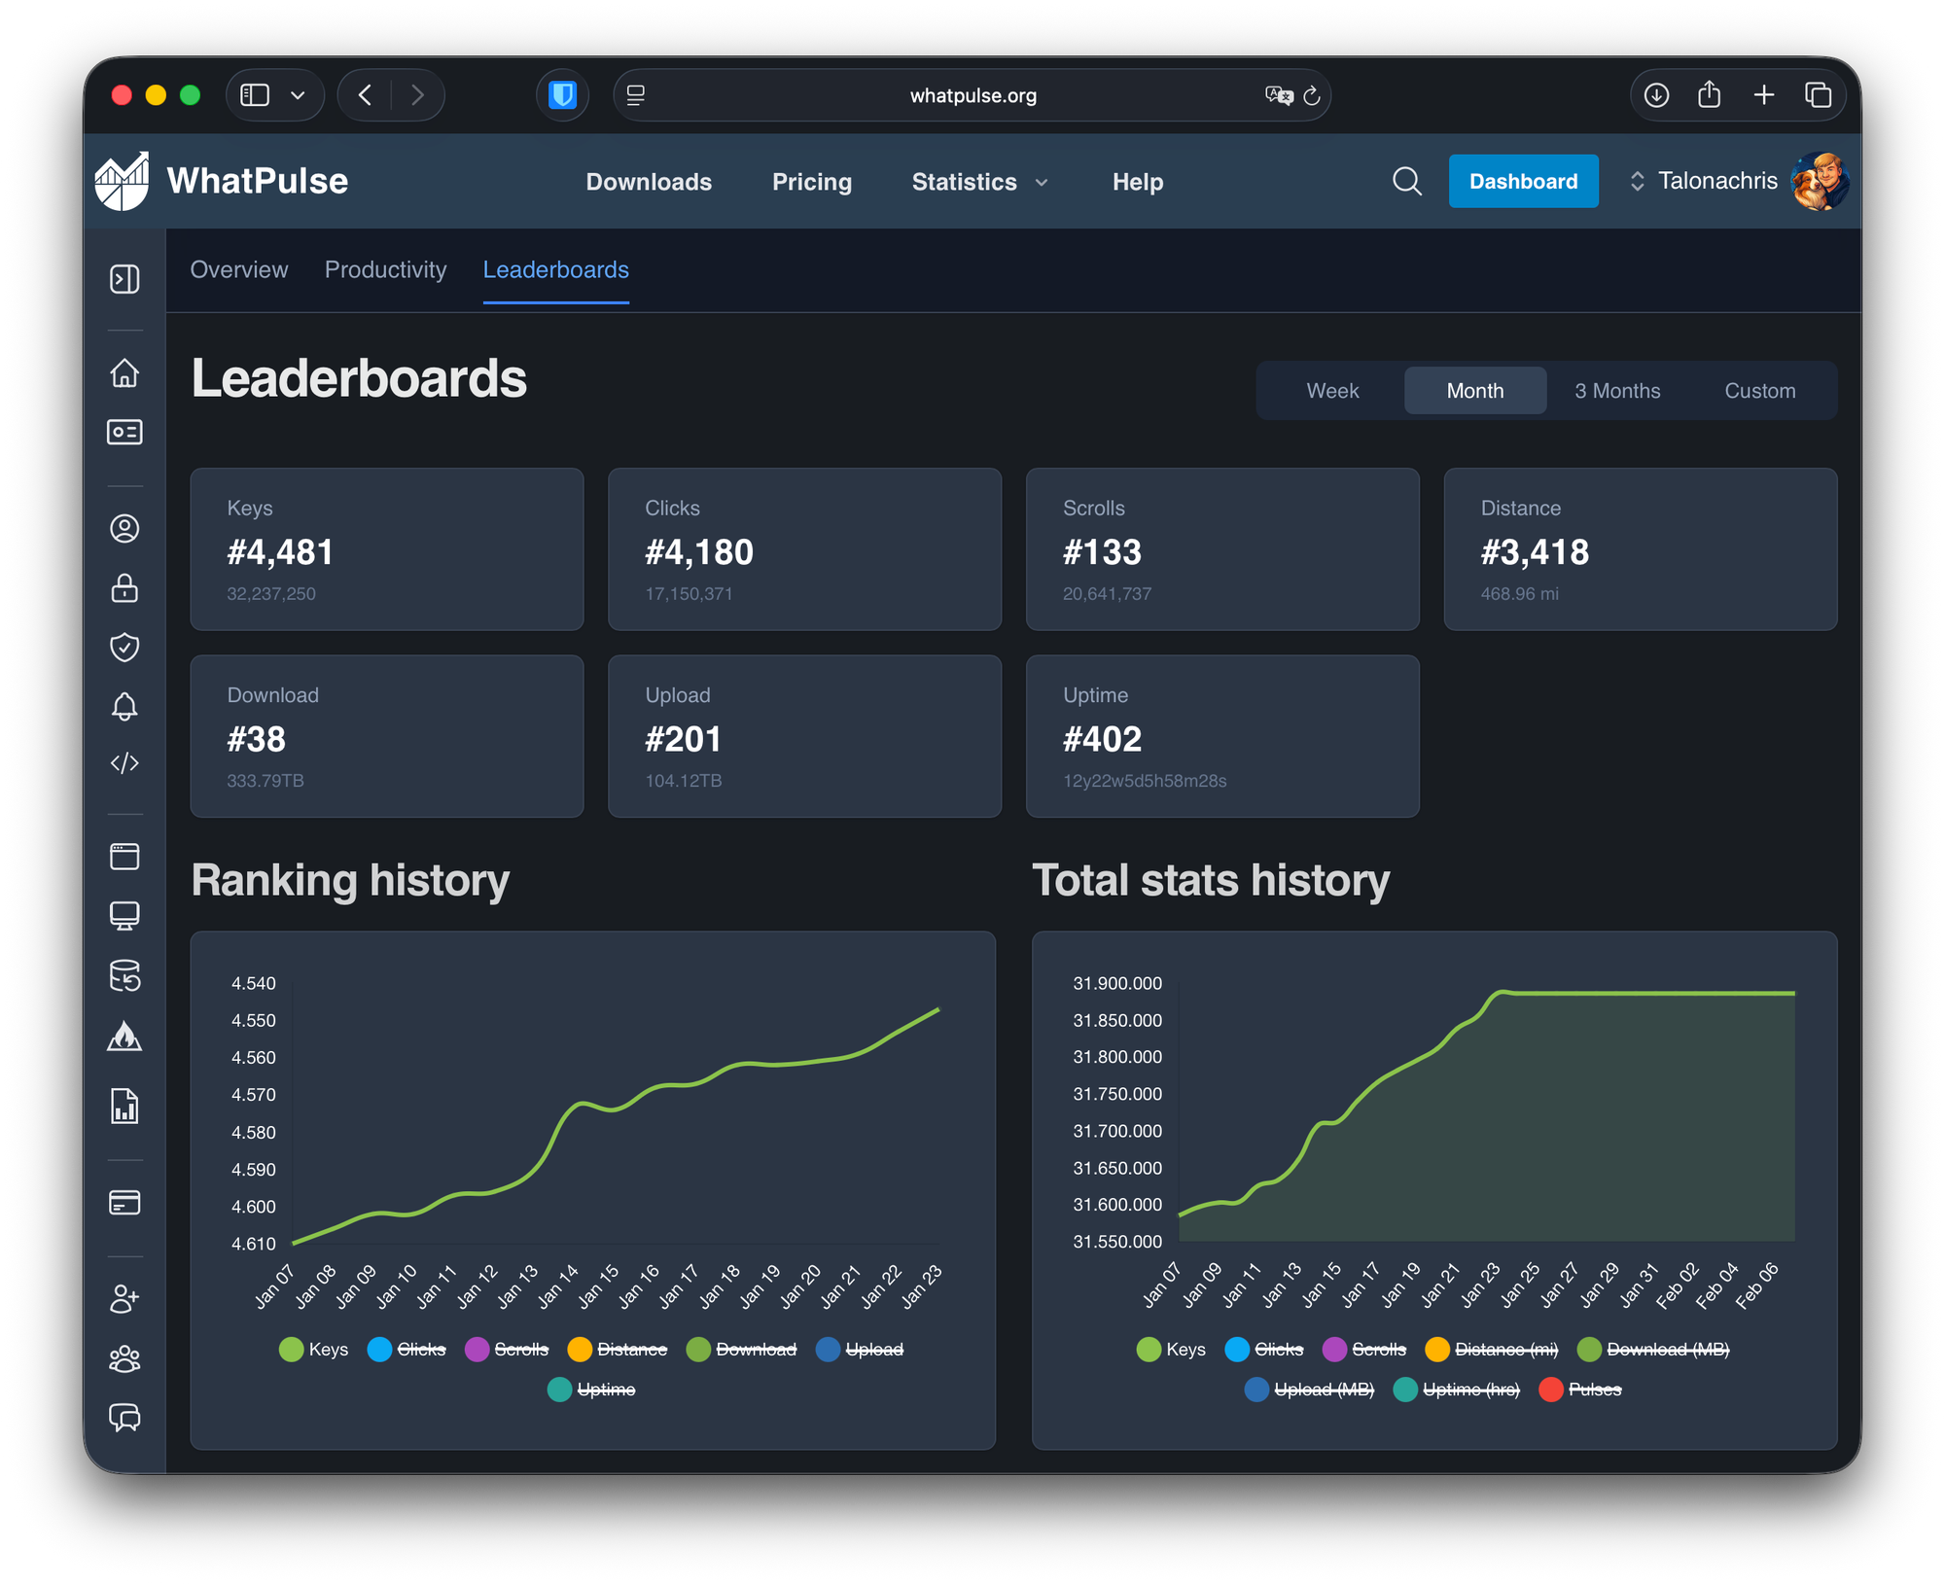
Task: Open the flame heatmap sidebar icon
Action: [x=124, y=1037]
